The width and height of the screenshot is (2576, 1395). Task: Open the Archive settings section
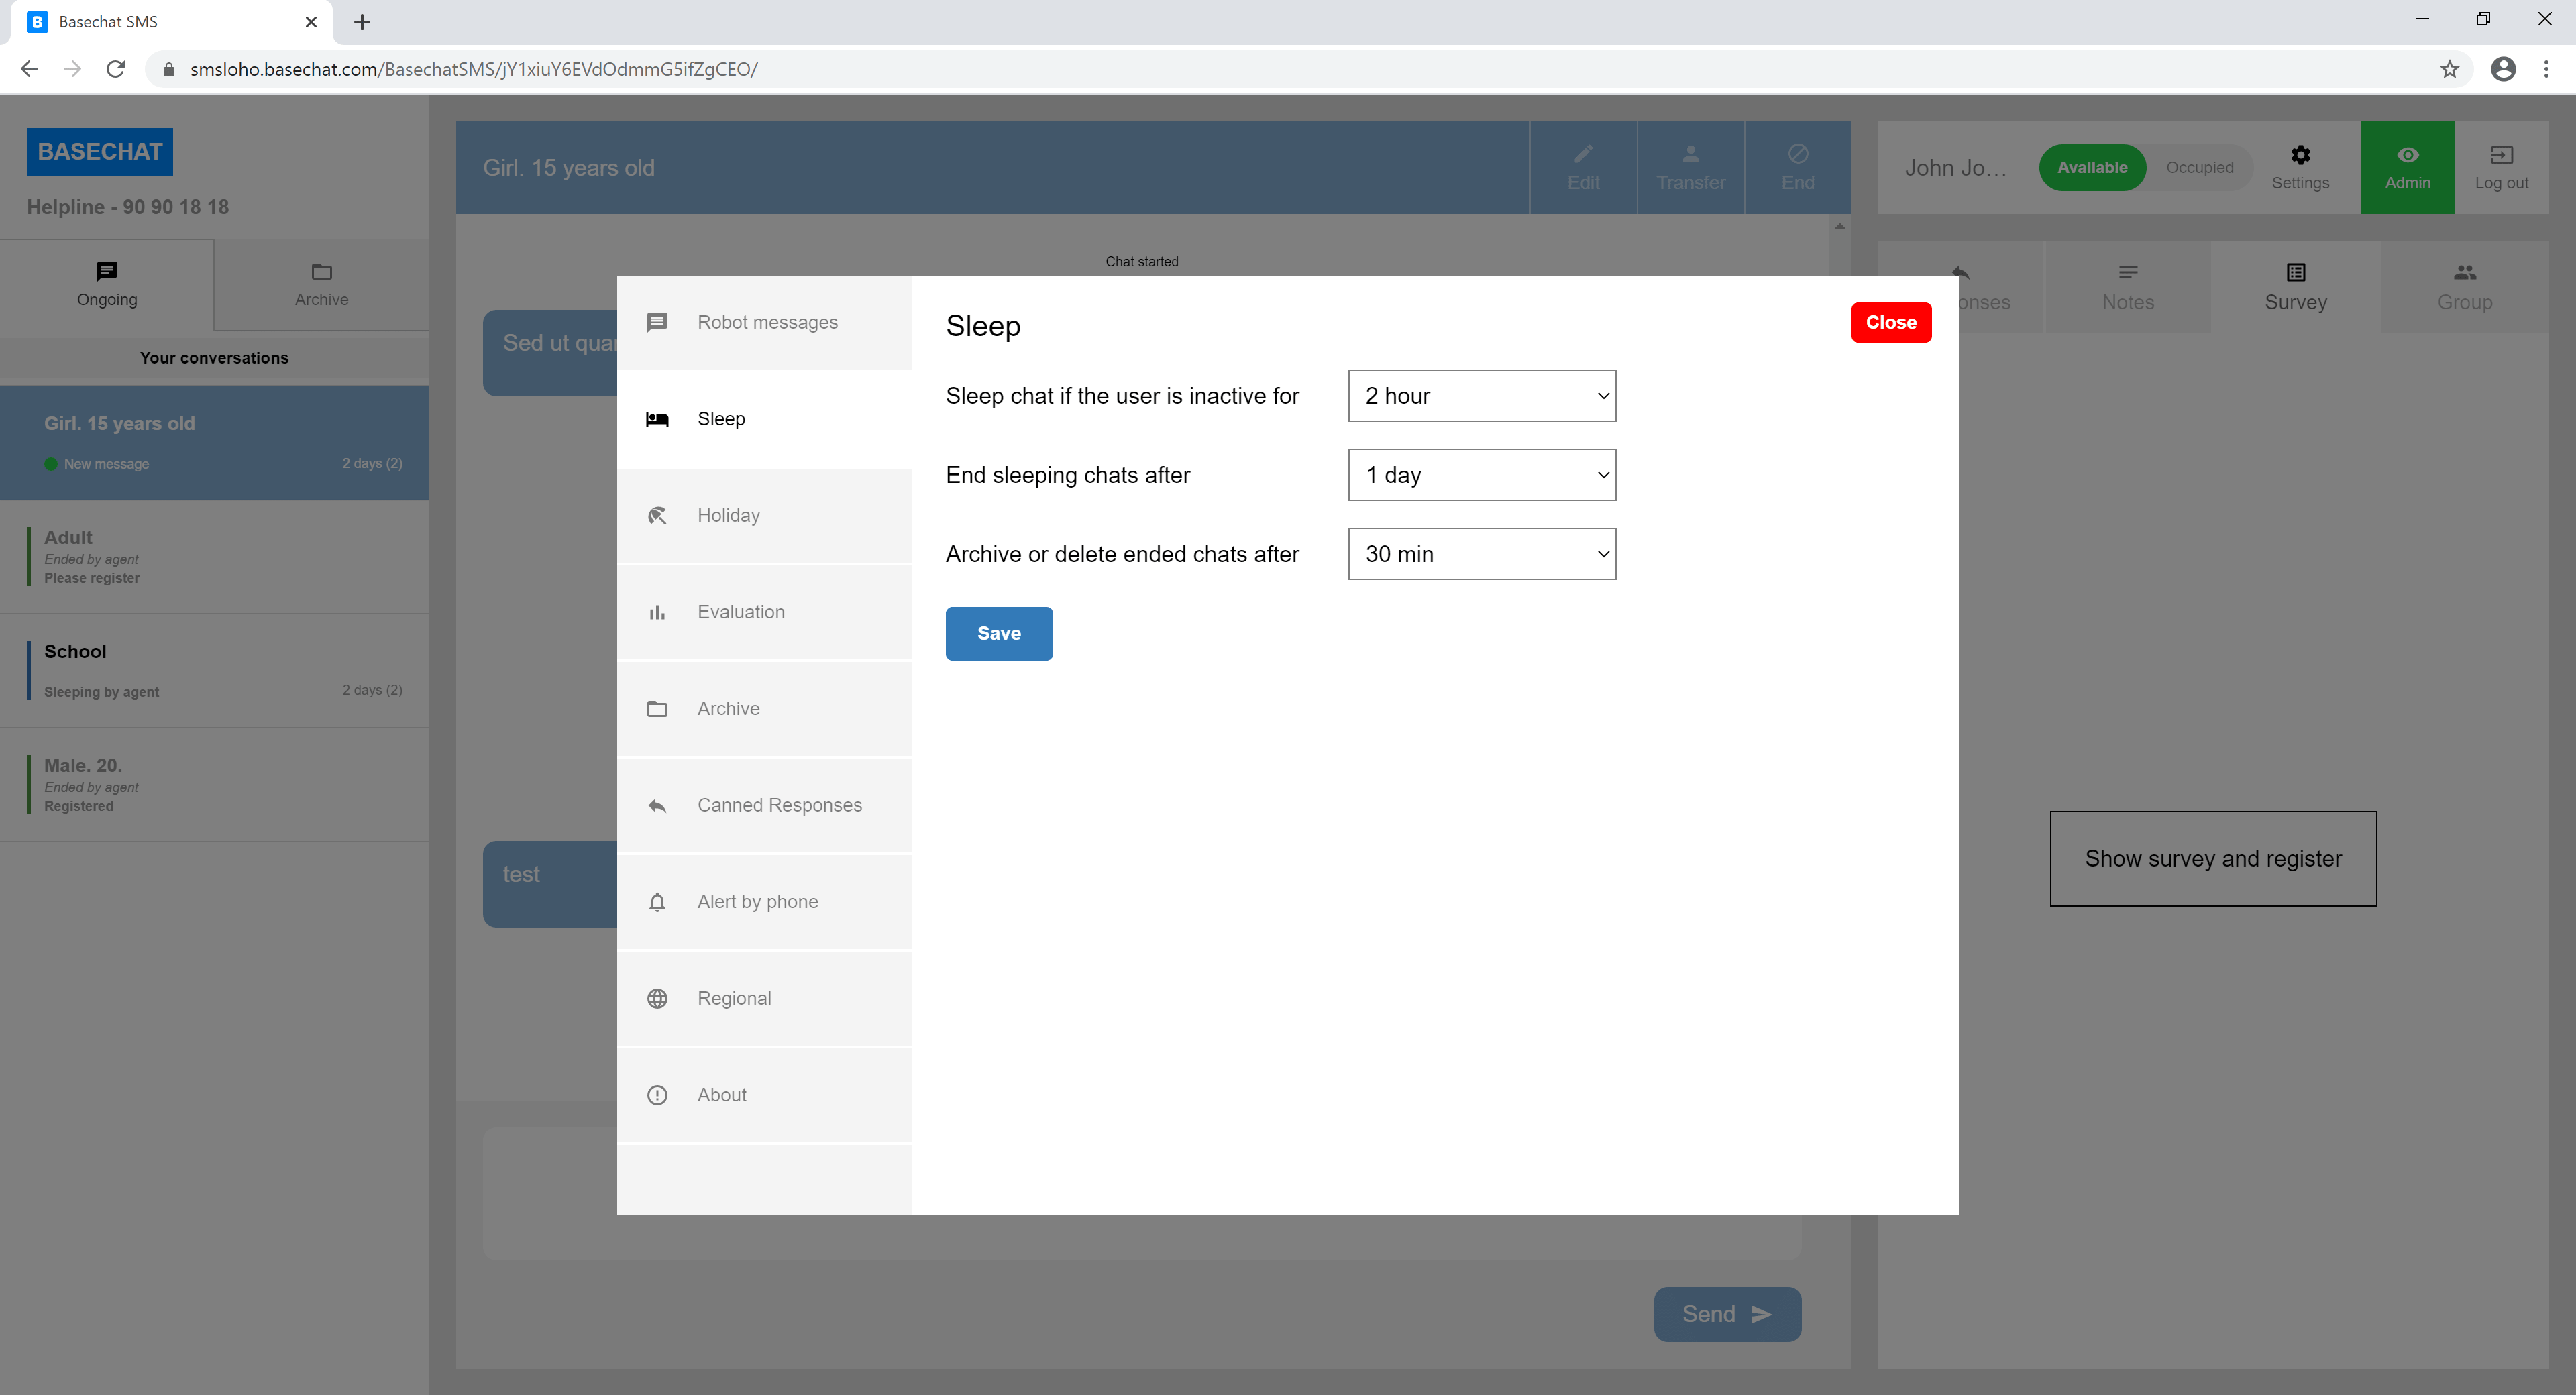765,709
